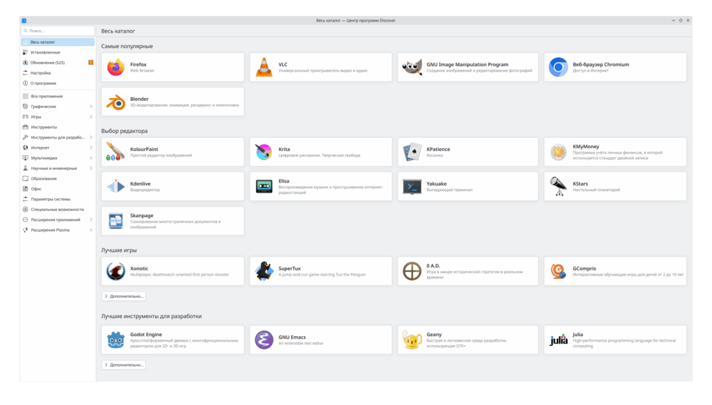Open the Skanpage scanner icon

click(x=116, y=221)
